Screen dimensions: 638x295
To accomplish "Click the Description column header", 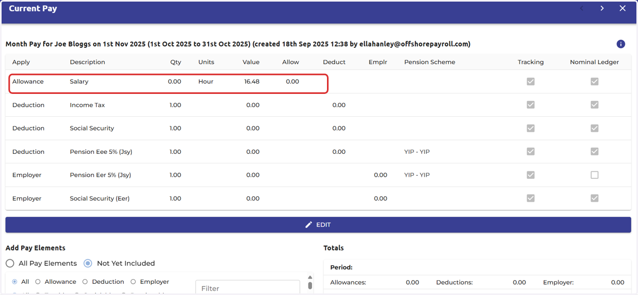I will coord(87,62).
